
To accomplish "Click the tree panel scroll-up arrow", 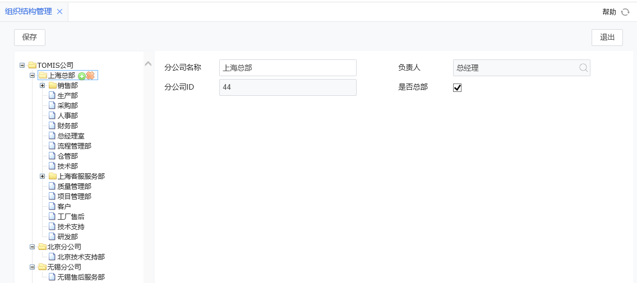I will 148,64.
